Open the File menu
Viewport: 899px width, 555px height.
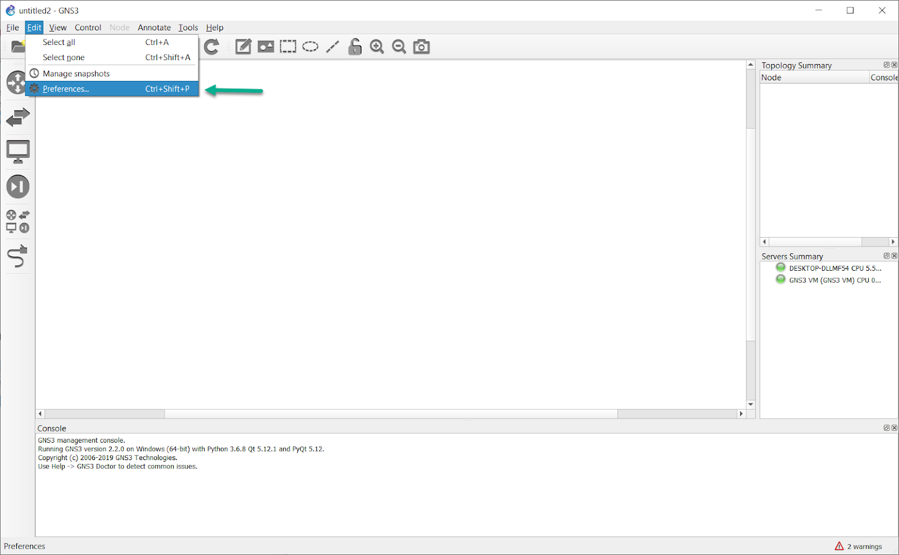pyautogui.click(x=12, y=28)
